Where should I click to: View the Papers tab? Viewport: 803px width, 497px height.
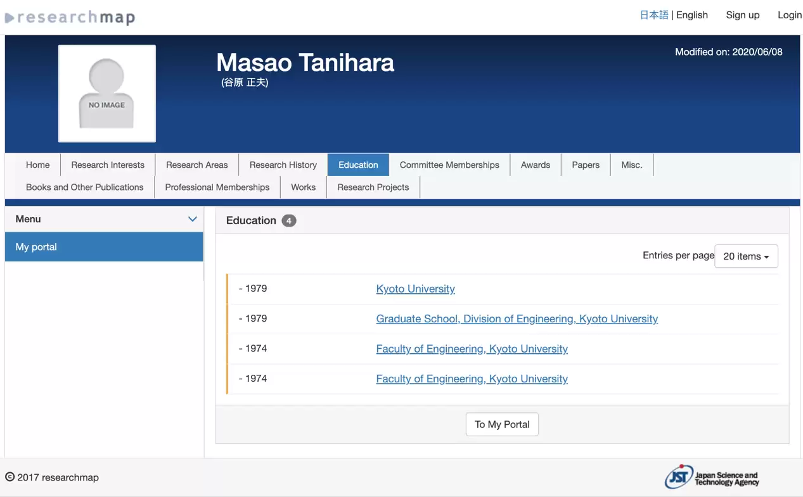585,165
